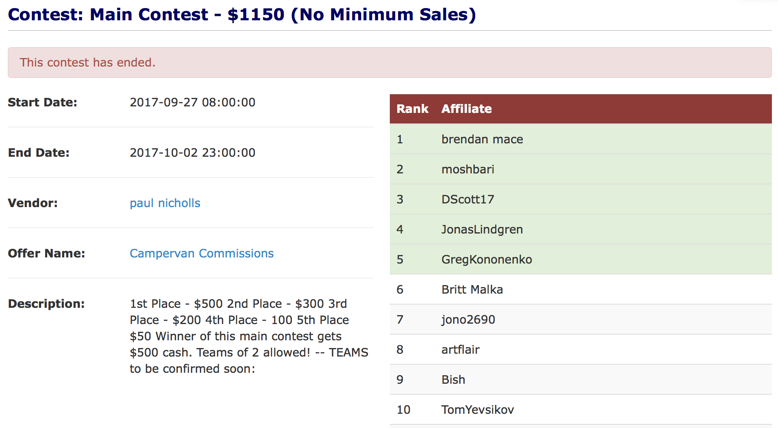Select the Bish affiliate row

(580, 379)
